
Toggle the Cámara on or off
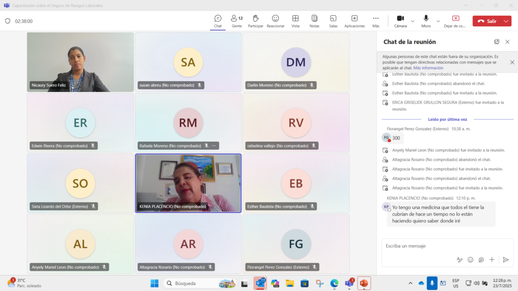coord(401,21)
